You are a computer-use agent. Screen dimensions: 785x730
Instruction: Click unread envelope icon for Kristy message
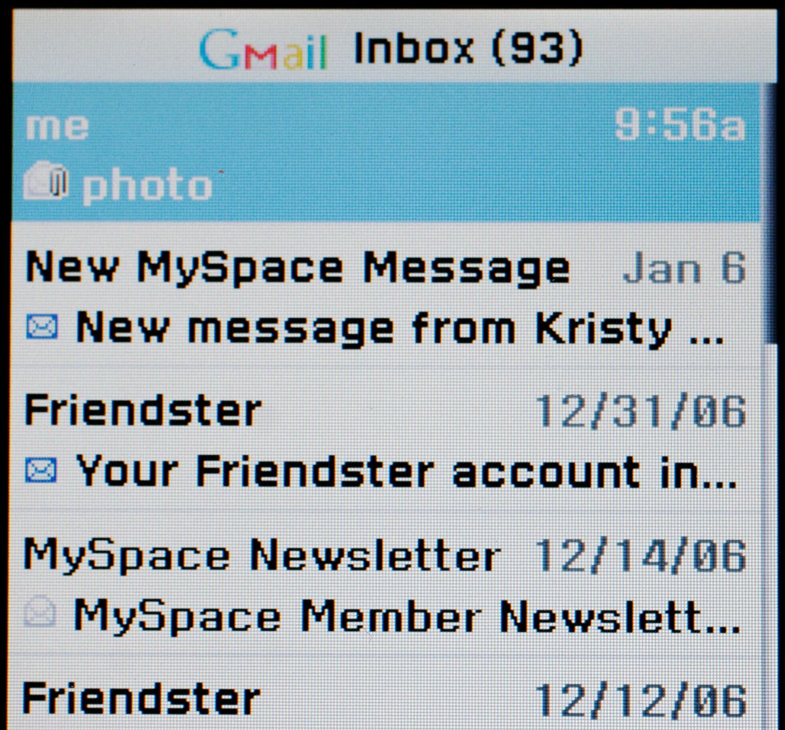pos(42,327)
